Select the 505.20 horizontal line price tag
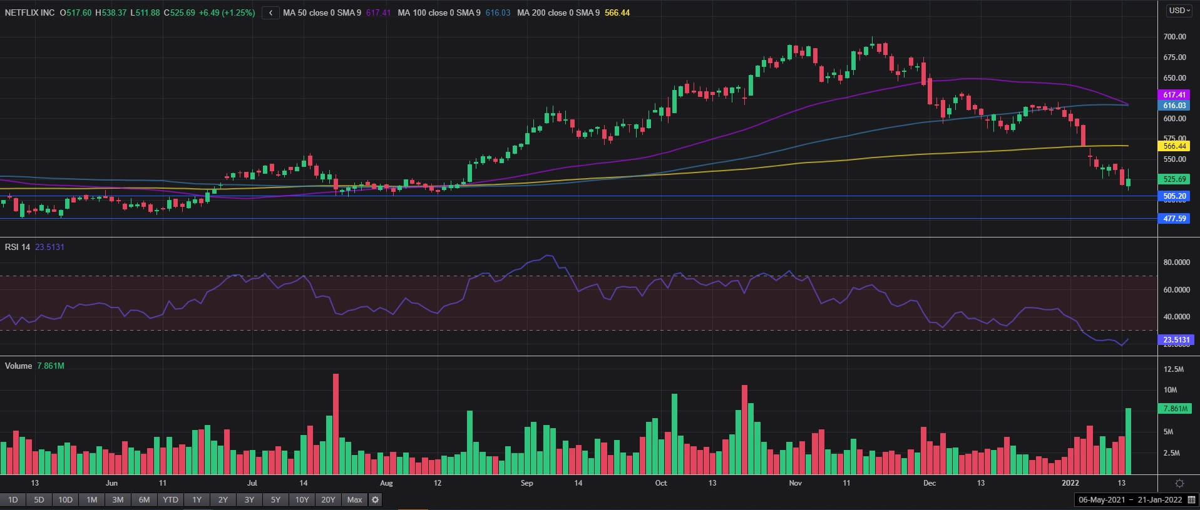Image resolution: width=1200 pixels, height=510 pixels. pos(1174,196)
